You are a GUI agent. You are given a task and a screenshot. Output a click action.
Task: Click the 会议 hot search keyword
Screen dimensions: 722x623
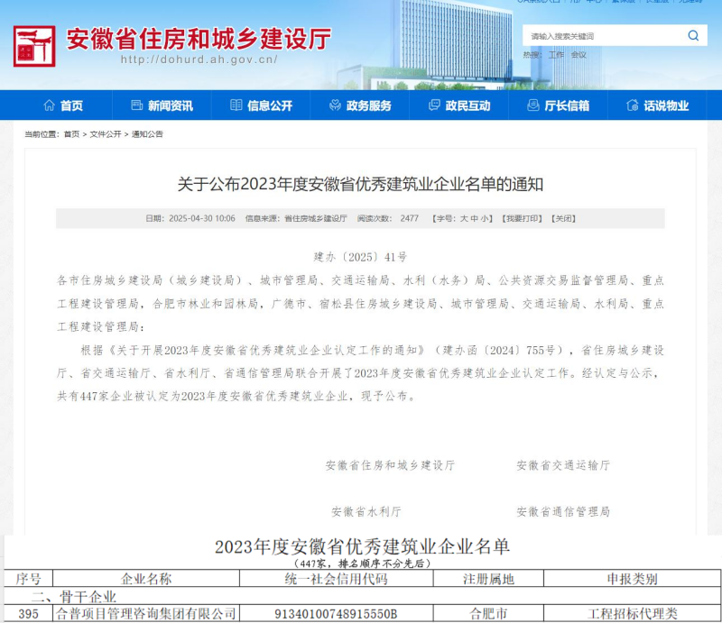579,55
